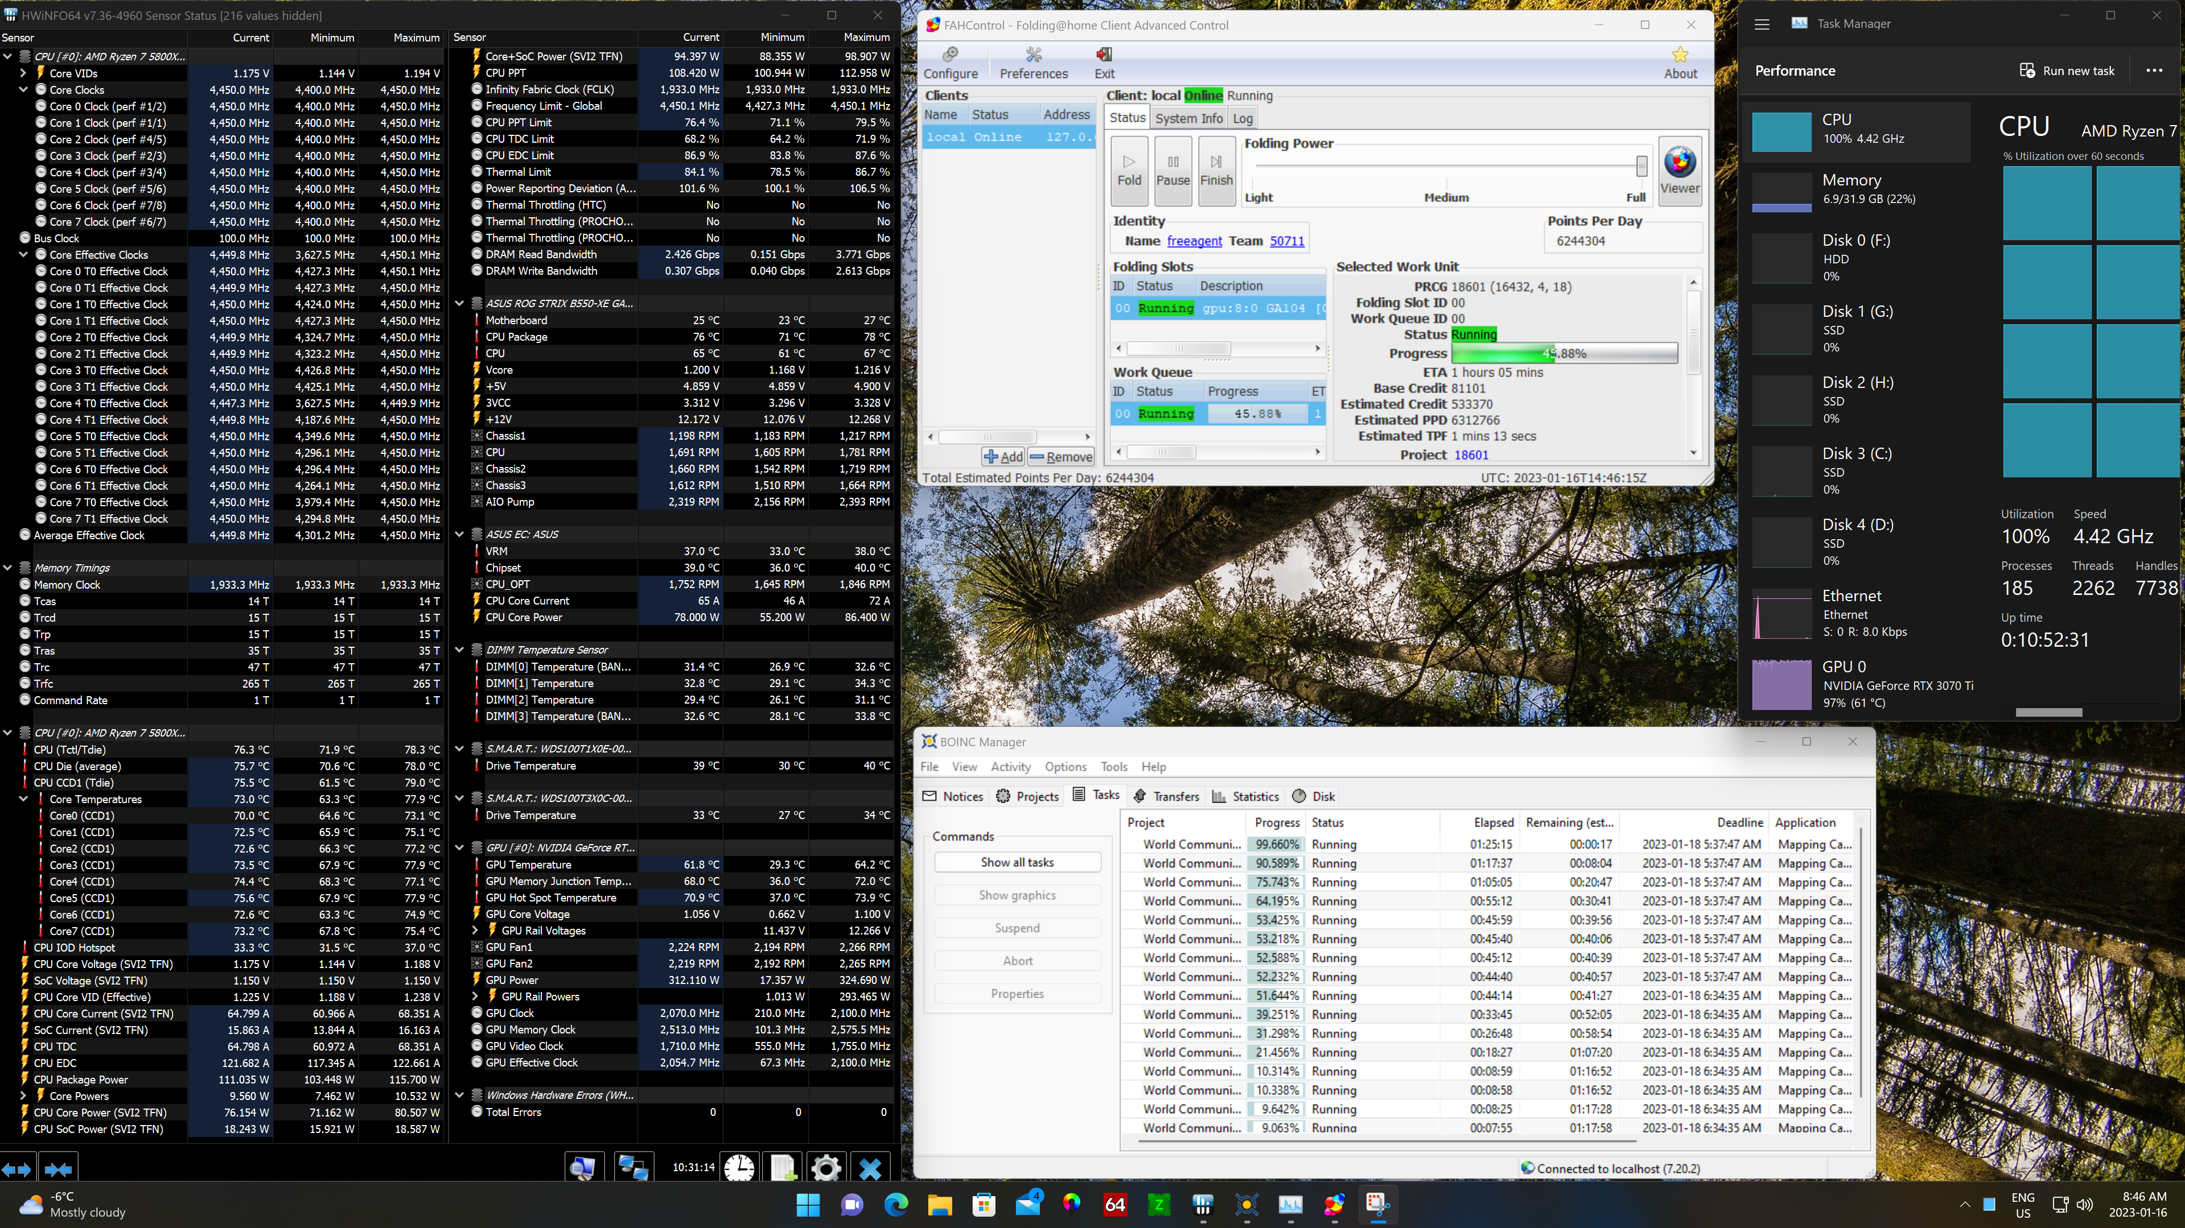Click Remove client button in FAHControl

[1060, 457]
